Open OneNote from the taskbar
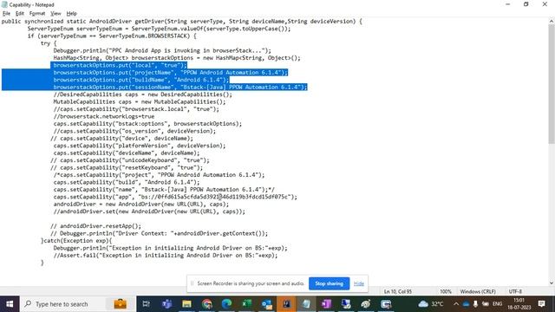Screen dimensions: 555x312 point(326,304)
